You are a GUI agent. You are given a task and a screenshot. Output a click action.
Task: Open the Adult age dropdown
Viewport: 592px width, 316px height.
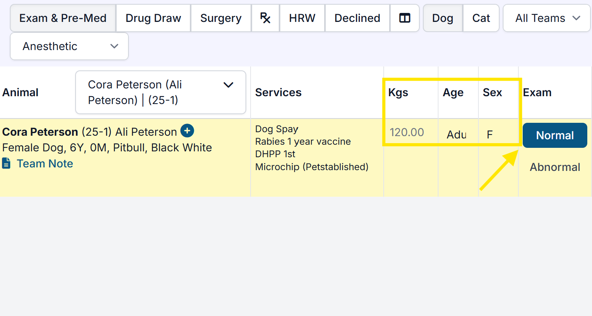click(x=457, y=135)
